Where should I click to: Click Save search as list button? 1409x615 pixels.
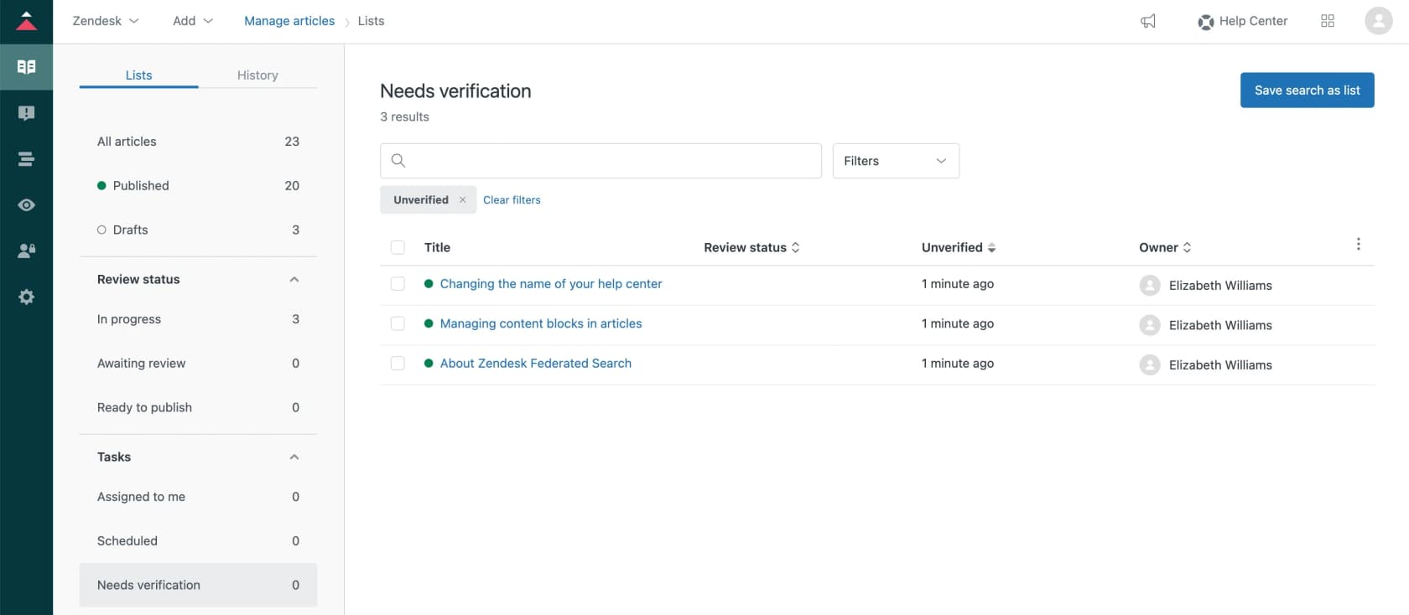point(1307,90)
